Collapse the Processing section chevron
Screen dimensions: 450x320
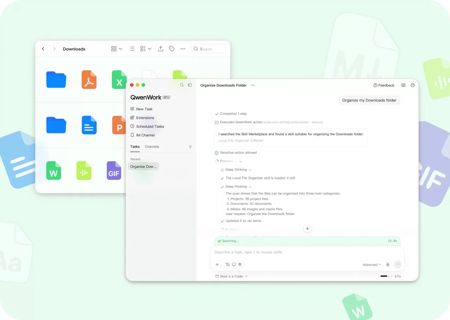click(240, 161)
